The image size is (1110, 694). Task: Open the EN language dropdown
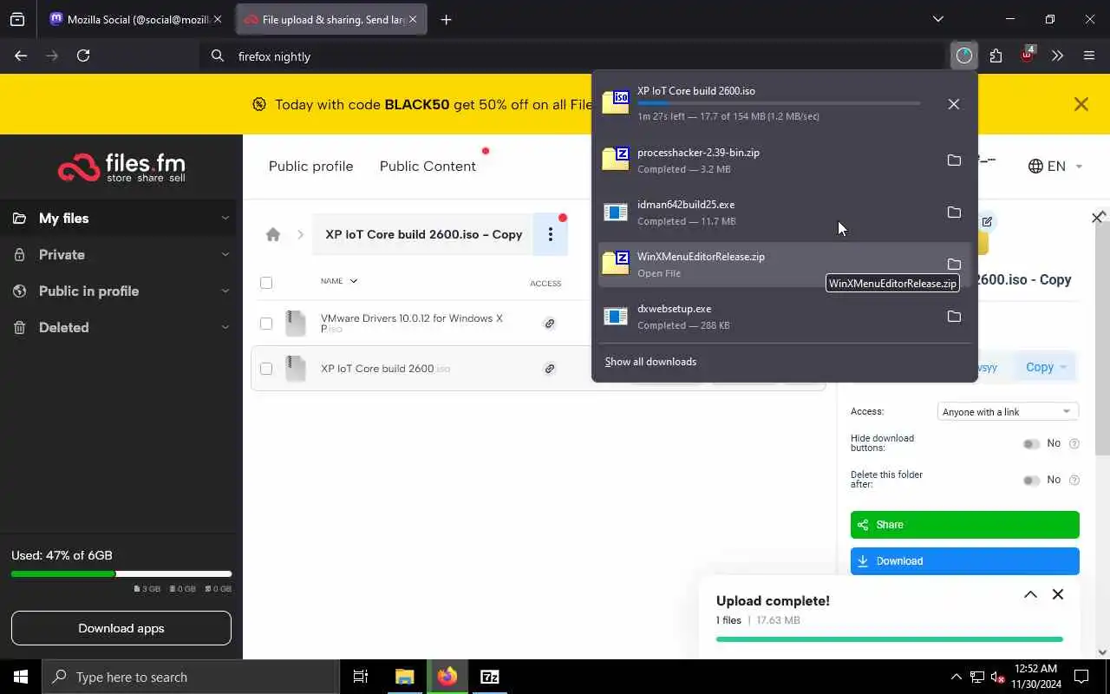pos(1055,166)
